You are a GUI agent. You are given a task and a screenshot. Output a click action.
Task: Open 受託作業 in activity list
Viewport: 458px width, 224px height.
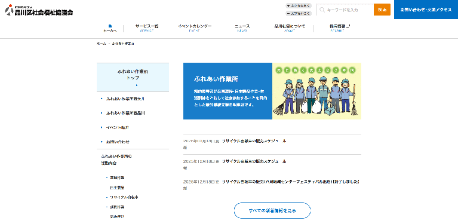pos(117,207)
